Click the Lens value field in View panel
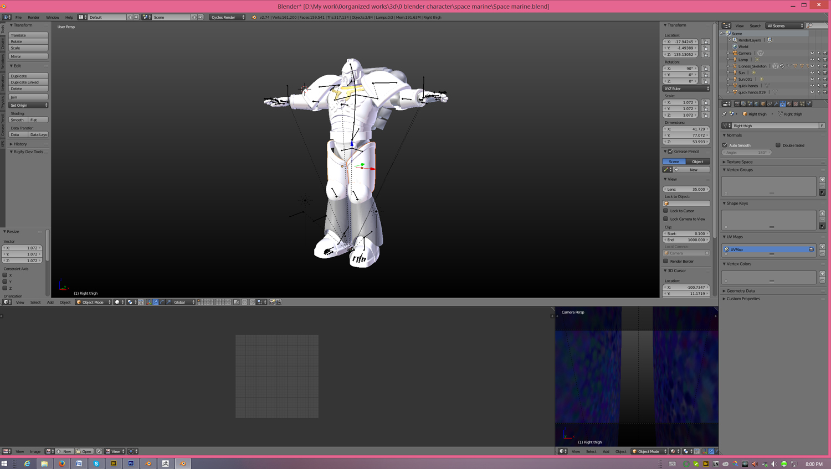 (686, 189)
